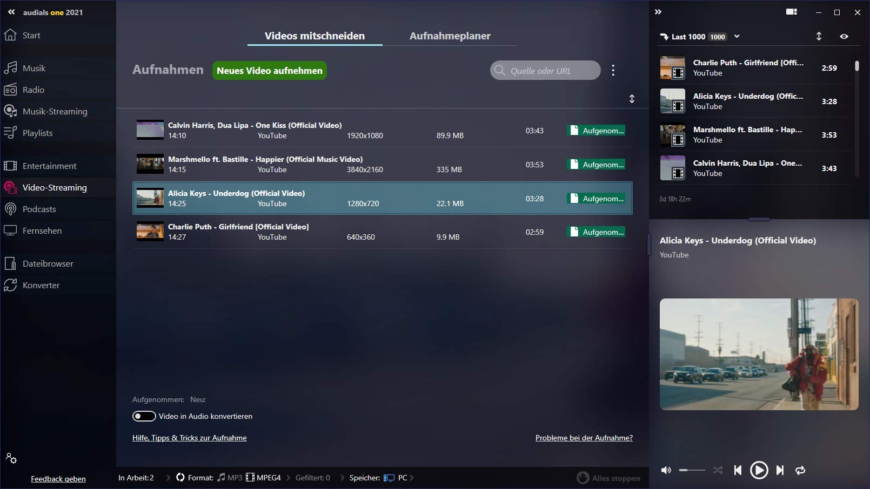This screenshot has width=870, height=489.
Task: Open Dateibrowser from sidebar
Action: (48, 263)
